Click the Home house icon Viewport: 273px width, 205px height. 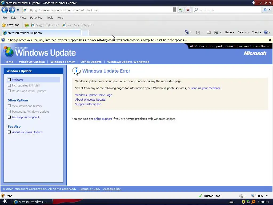[x=187, y=32]
